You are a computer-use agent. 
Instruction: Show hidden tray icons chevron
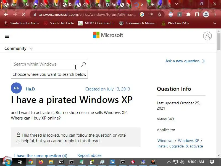tap(169, 162)
